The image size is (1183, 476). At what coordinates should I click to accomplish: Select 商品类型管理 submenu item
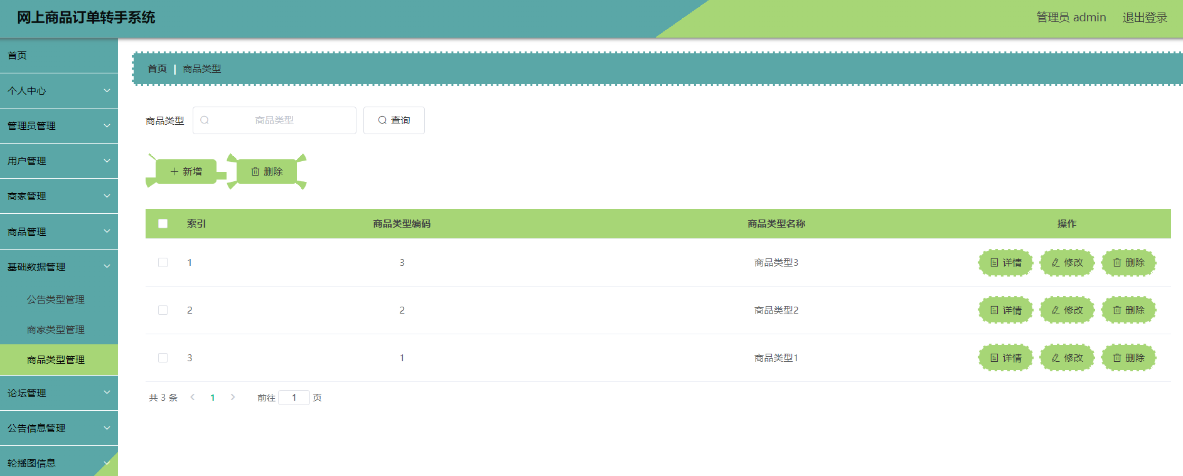click(x=59, y=360)
